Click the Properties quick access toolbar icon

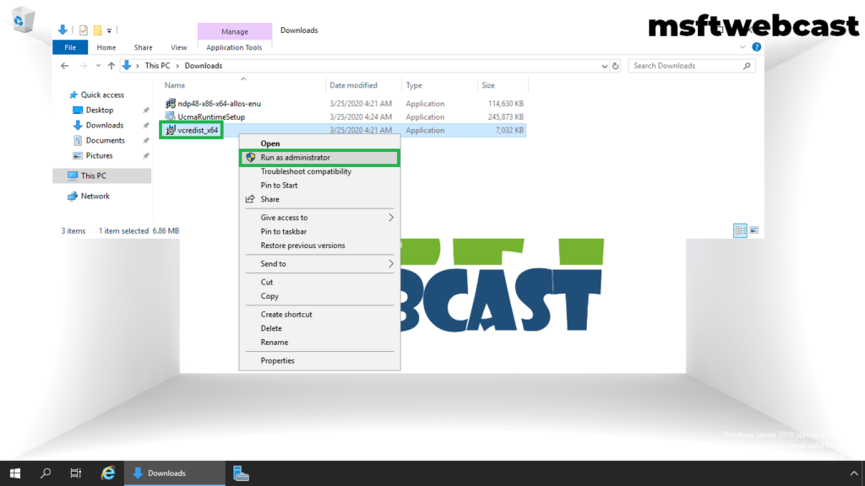point(84,30)
